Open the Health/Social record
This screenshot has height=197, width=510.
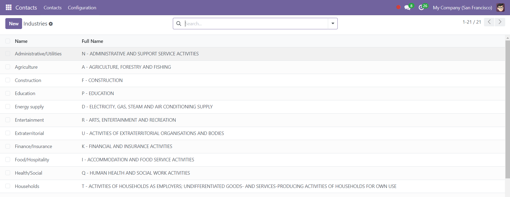tap(28, 173)
